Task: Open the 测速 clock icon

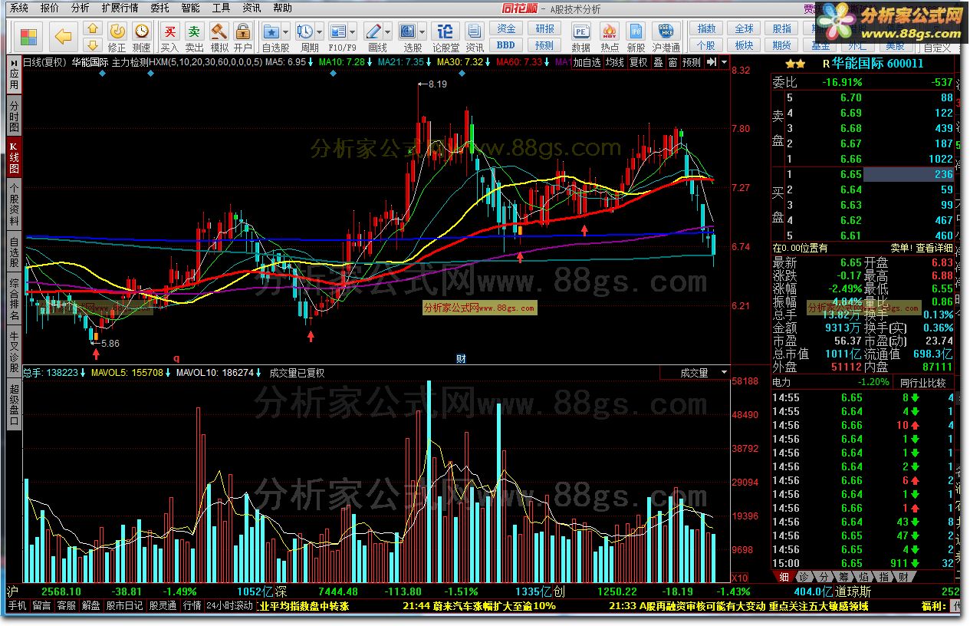Action: [142, 31]
